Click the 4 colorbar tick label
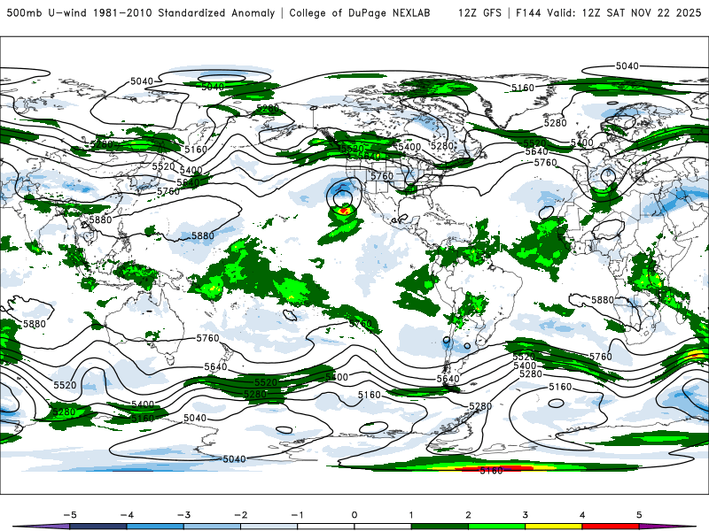The height and width of the screenshot is (531, 709). [x=582, y=515]
